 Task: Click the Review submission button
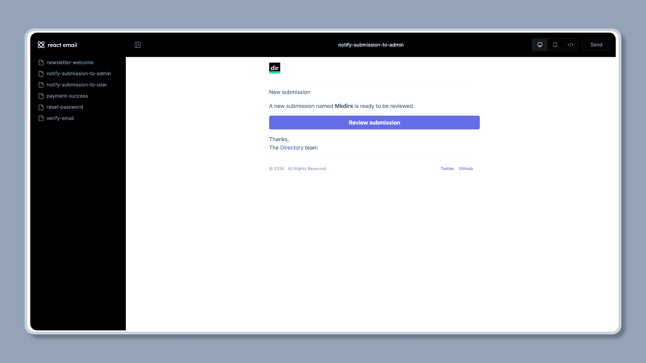tap(374, 122)
